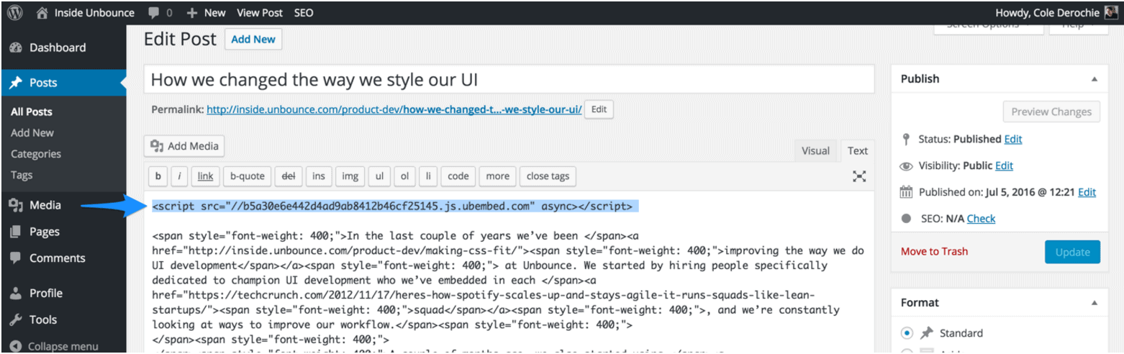Insert a ul list tag
This screenshot has height=354, width=1124.
[x=379, y=176]
